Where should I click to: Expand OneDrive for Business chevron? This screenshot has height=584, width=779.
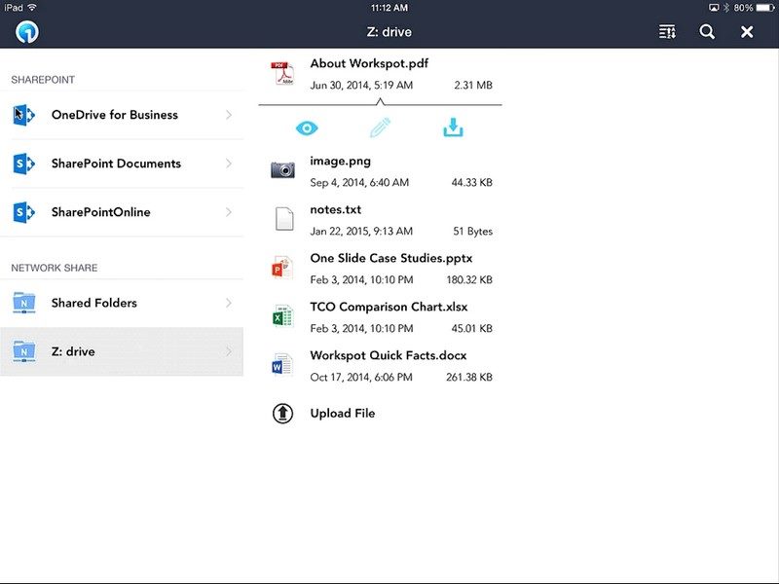pyautogui.click(x=229, y=115)
